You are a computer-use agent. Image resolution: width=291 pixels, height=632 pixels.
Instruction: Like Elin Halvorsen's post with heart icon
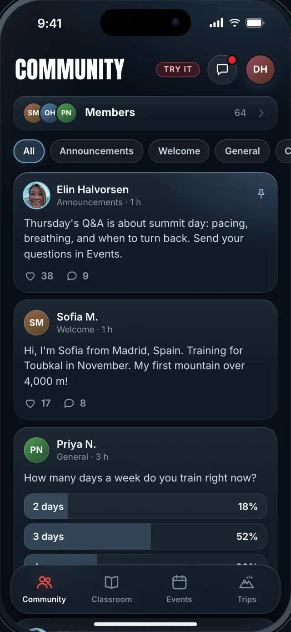tap(30, 276)
